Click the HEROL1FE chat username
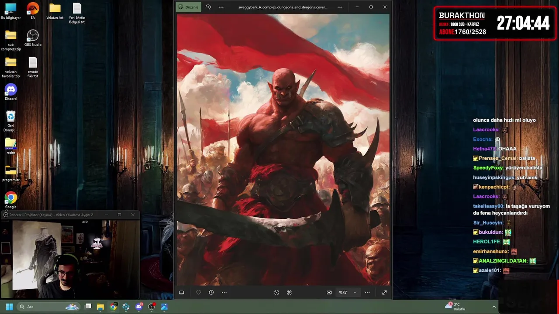Viewport: 559px width, 314px height. (x=487, y=242)
